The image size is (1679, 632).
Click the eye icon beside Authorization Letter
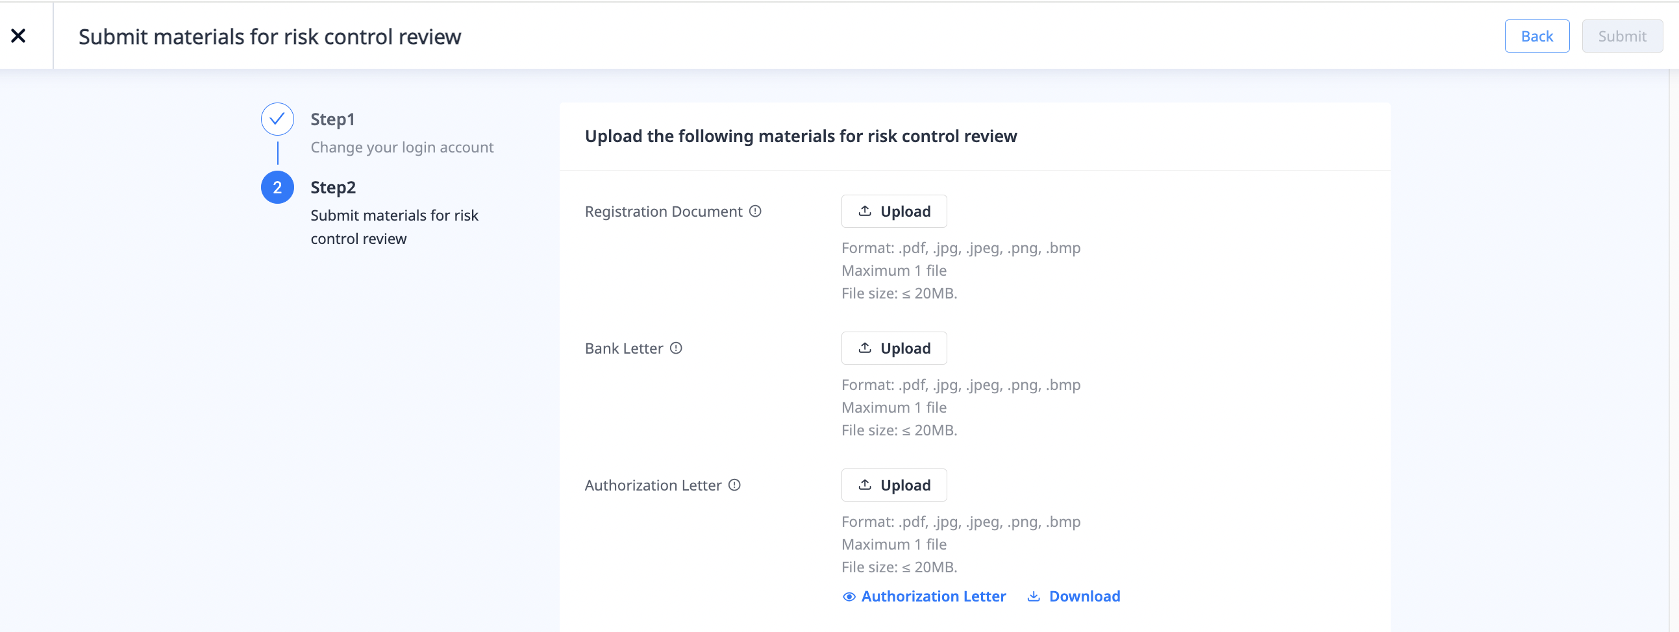pyautogui.click(x=849, y=597)
